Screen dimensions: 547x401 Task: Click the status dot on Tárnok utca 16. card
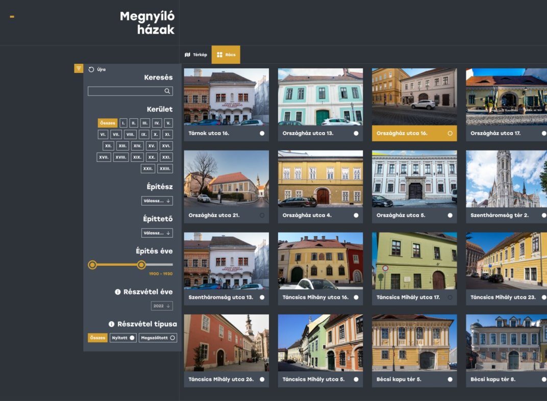(262, 133)
